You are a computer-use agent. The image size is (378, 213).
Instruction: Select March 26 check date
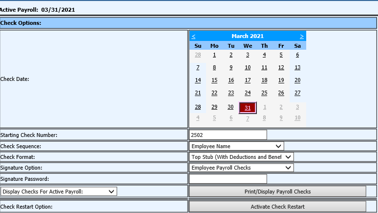[281, 93]
